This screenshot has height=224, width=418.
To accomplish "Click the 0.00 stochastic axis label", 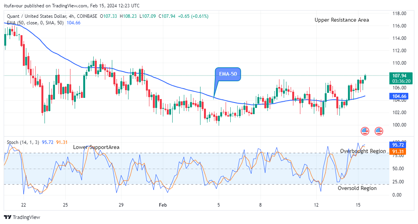I will (x=397, y=195).
